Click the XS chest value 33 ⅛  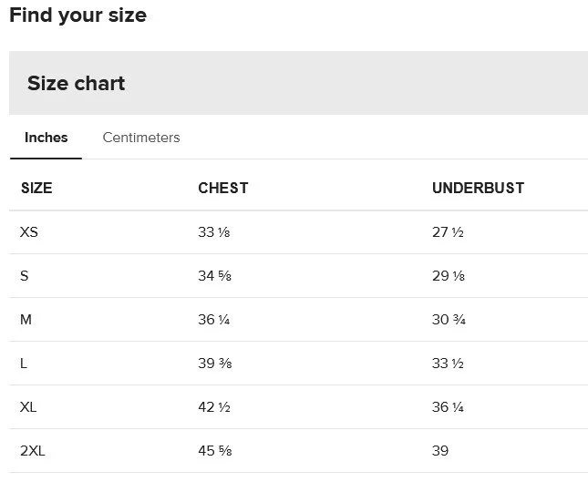(214, 232)
